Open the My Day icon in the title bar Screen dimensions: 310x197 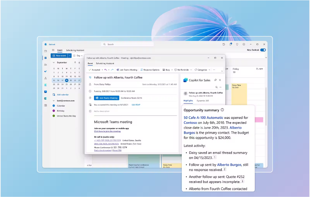[224, 44]
